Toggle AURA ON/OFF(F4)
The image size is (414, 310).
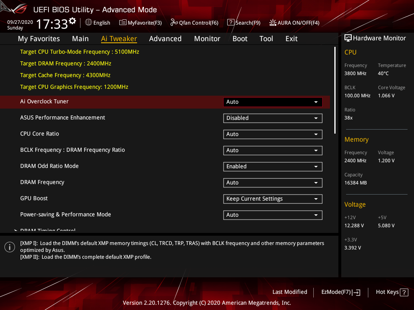(294, 23)
